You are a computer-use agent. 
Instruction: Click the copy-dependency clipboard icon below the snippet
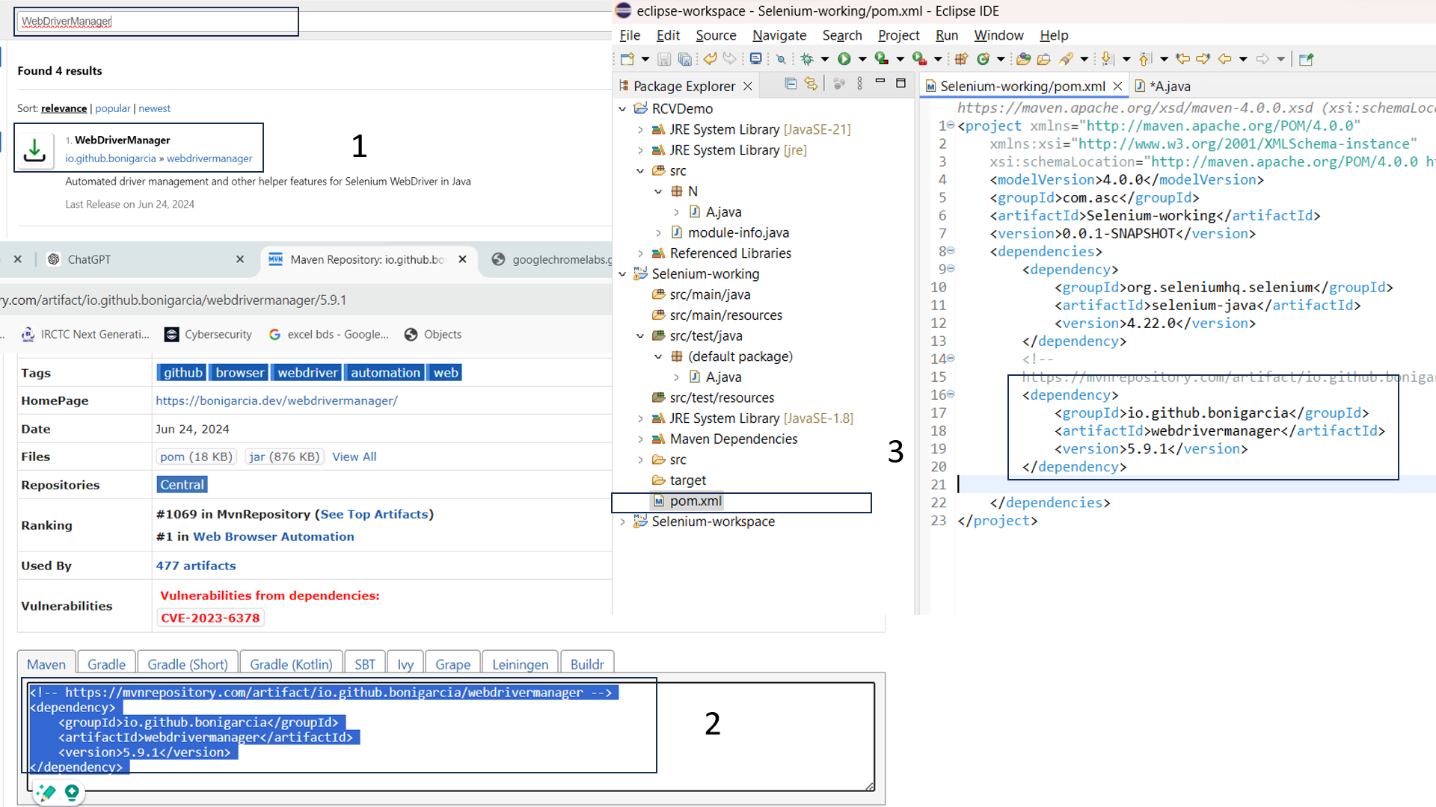tap(45, 794)
